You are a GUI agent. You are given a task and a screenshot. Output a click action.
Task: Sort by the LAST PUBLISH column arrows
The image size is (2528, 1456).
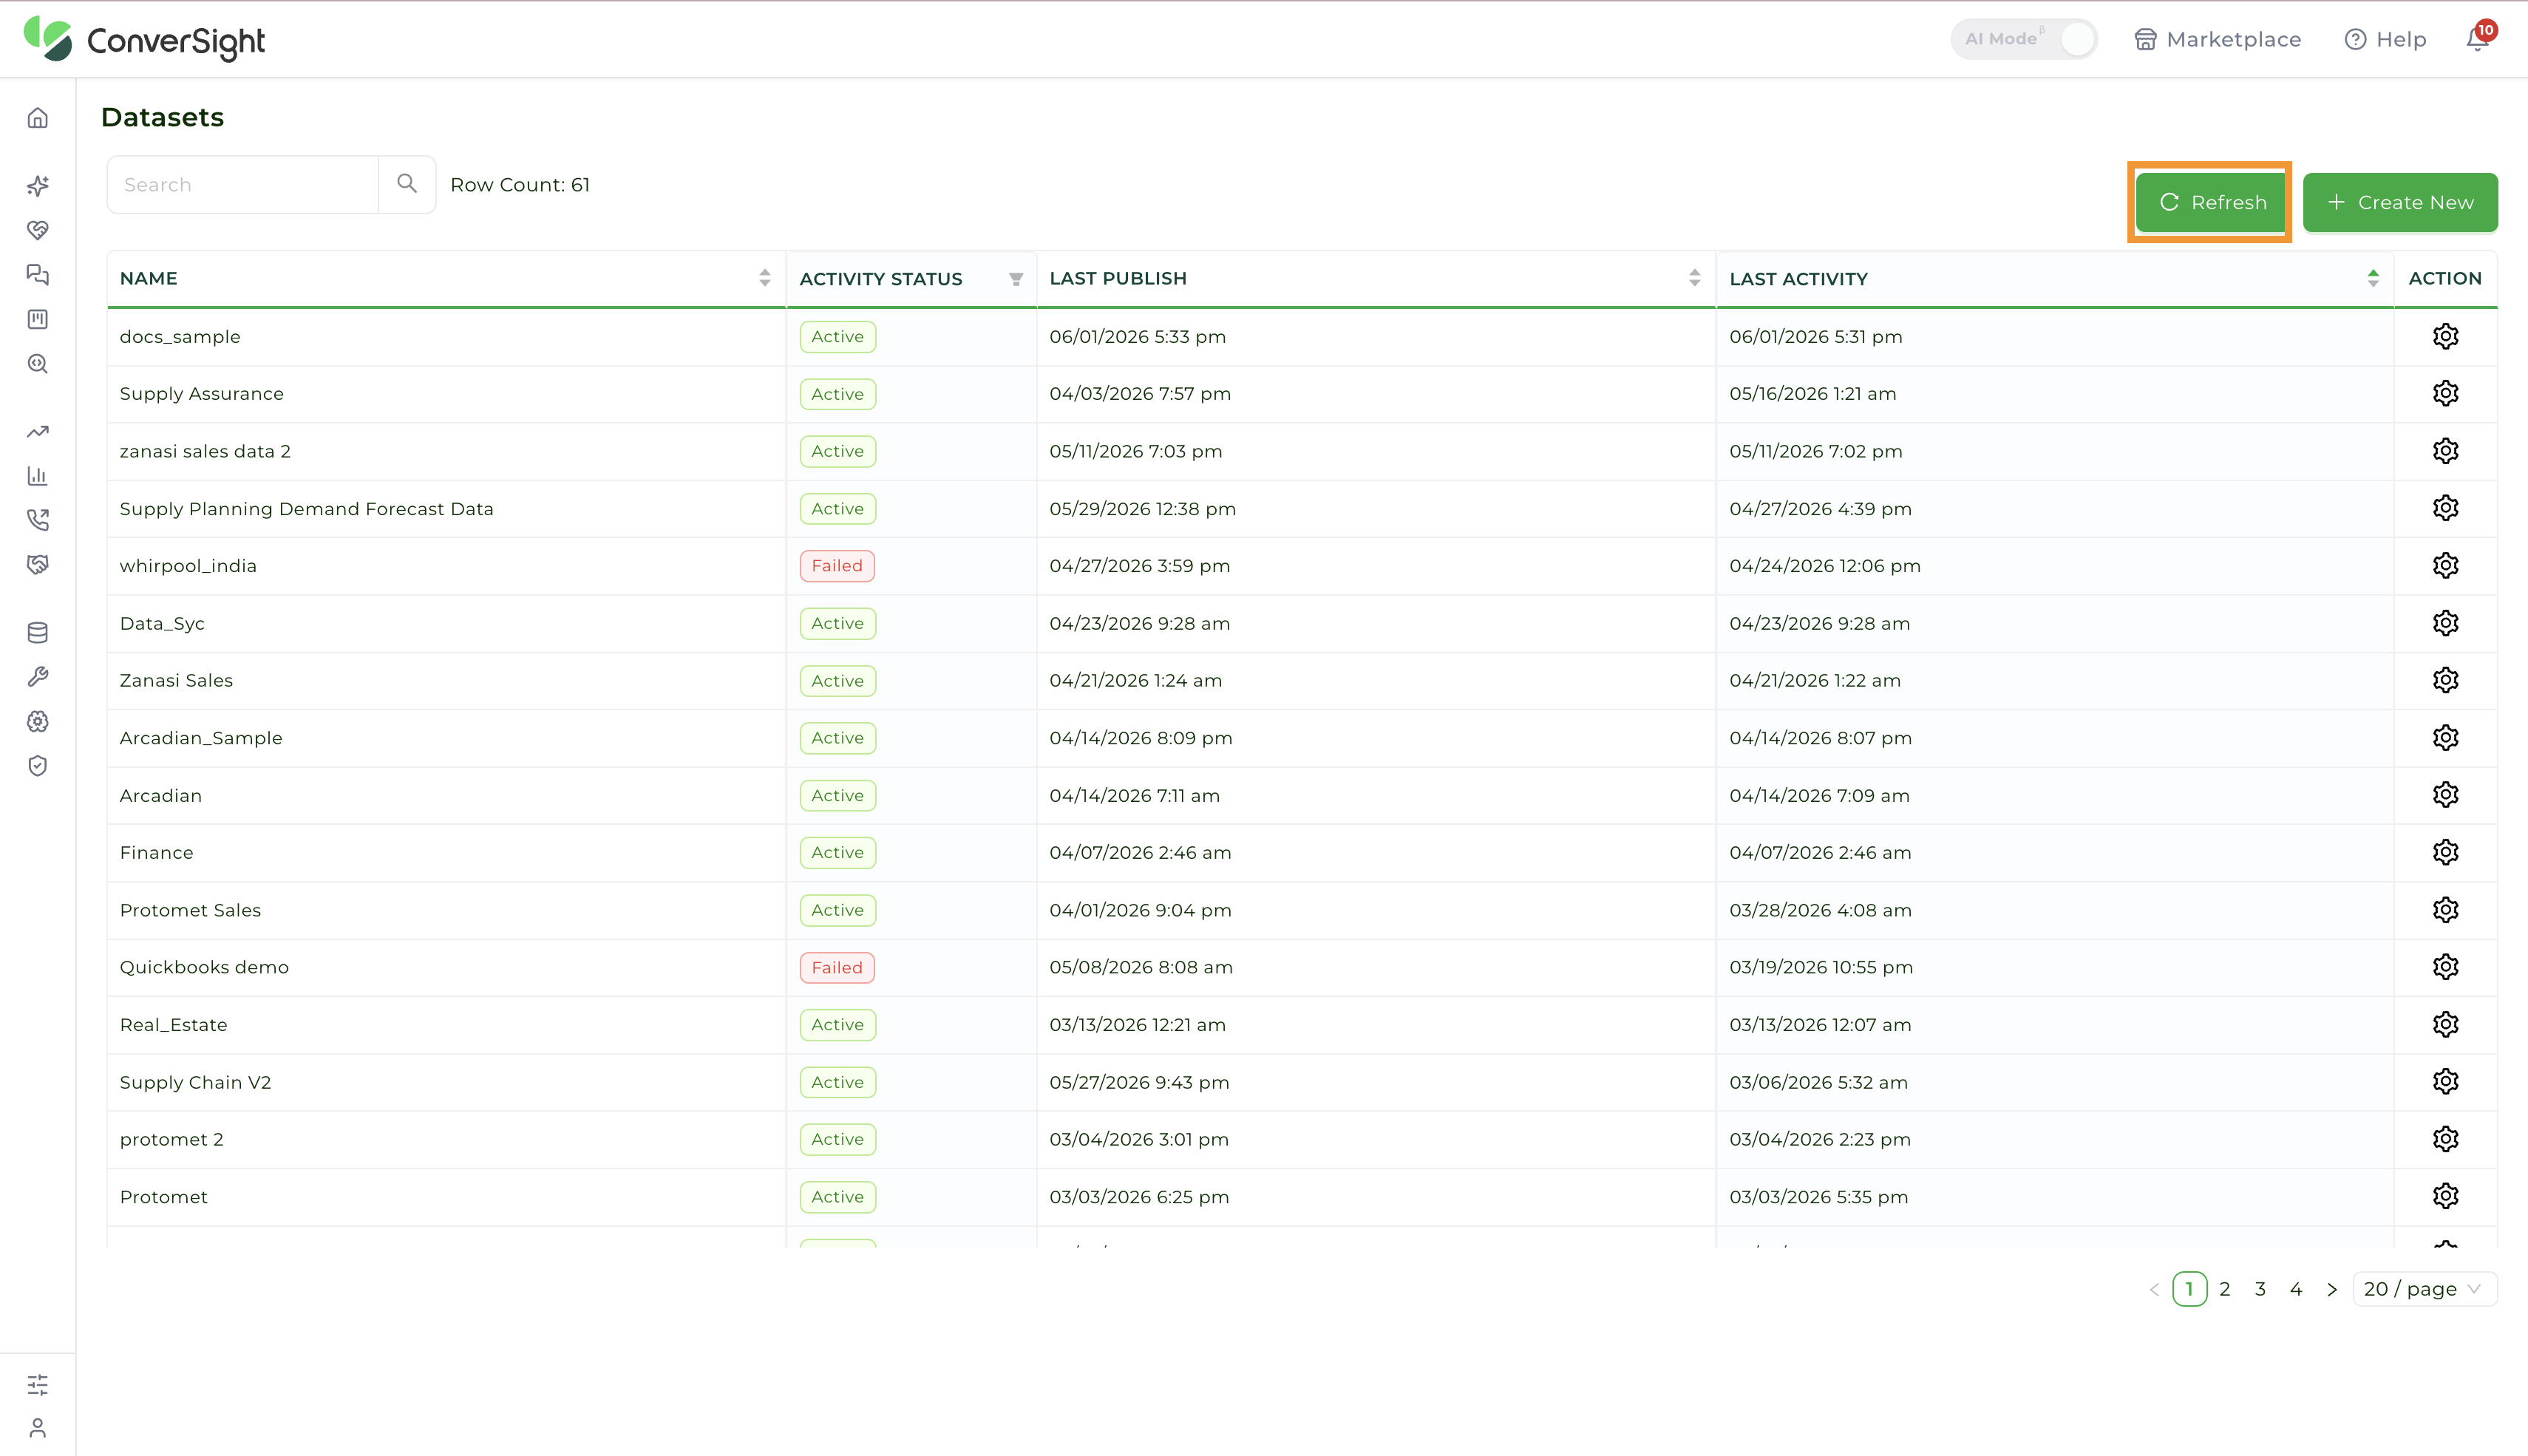coord(1695,278)
